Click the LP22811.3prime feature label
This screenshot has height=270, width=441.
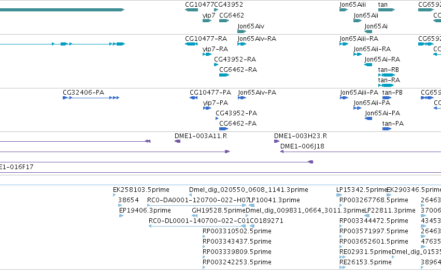[x=390, y=211]
